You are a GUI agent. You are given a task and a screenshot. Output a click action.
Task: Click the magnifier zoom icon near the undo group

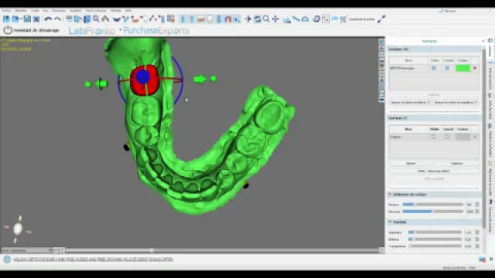96,19
